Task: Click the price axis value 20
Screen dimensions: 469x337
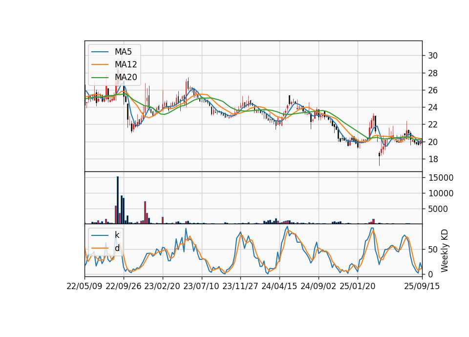Action: click(x=433, y=142)
